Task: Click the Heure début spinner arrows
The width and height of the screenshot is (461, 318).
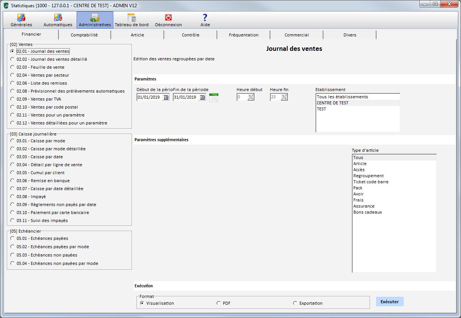Action: tap(251, 98)
